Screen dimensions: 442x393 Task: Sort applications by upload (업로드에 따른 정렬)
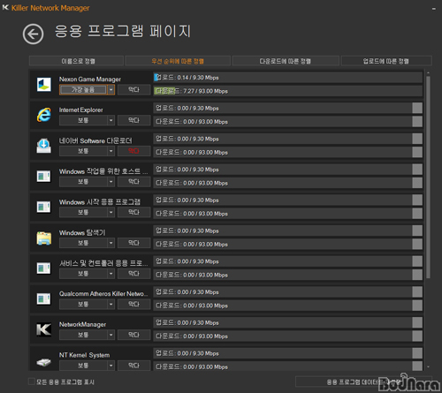click(x=386, y=61)
